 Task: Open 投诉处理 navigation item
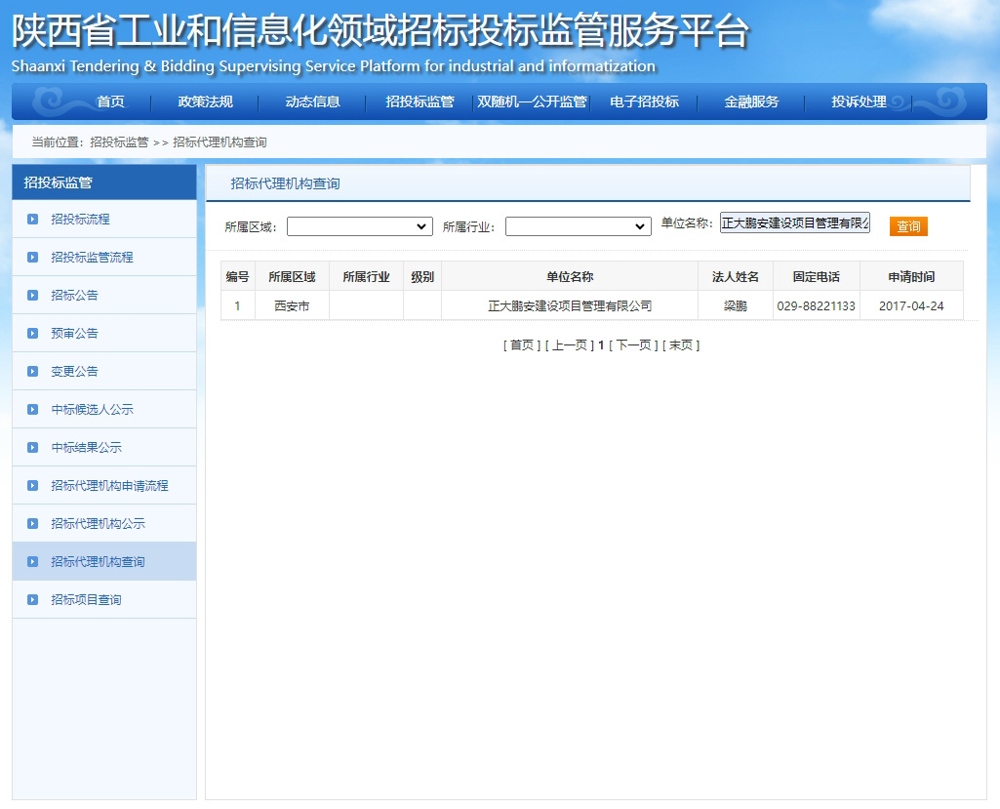pyautogui.click(x=859, y=101)
